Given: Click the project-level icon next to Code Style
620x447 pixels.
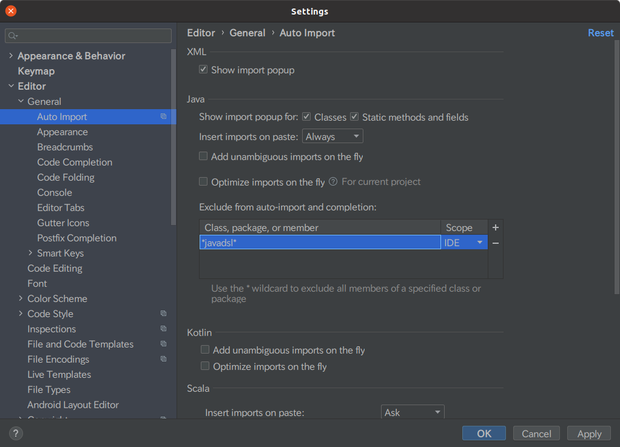Looking at the screenshot, I should coord(163,314).
